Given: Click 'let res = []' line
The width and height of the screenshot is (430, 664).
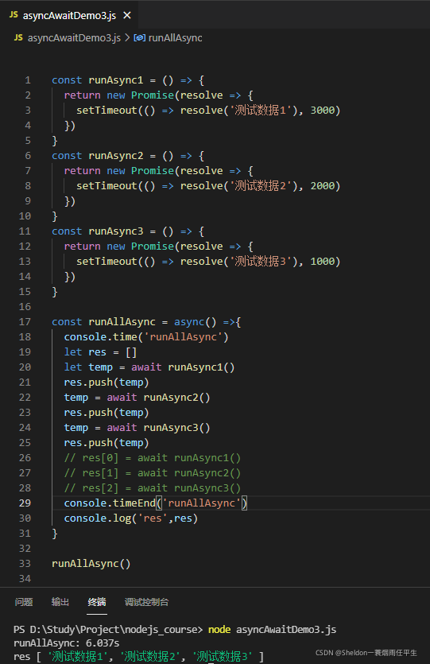Looking at the screenshot, I should point(100,352).
